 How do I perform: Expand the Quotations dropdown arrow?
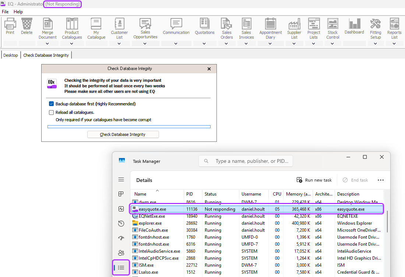[204, 44]
